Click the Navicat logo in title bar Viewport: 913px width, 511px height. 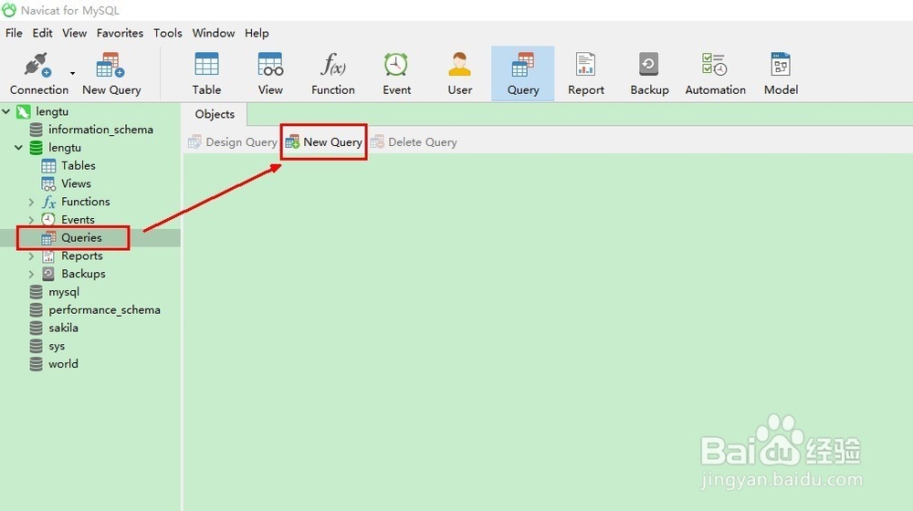point(9,10)
